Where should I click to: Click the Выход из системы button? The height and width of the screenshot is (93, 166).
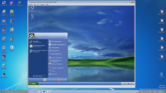[x=50, y=80]
